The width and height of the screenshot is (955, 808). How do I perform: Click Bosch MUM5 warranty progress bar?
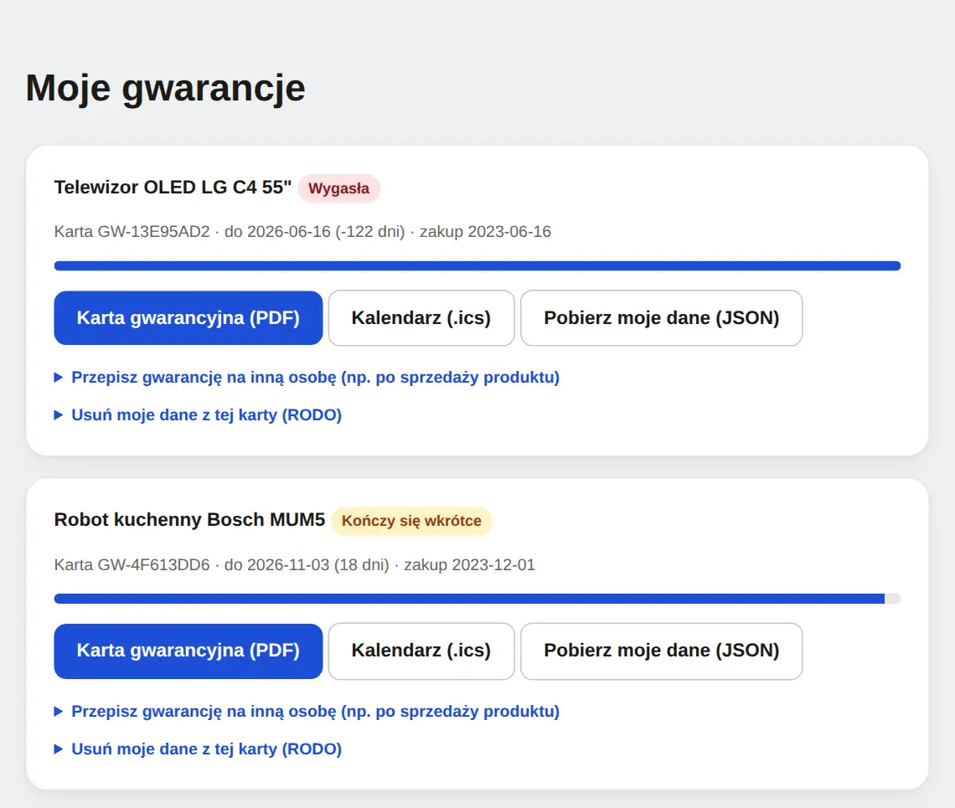(478, 600)
